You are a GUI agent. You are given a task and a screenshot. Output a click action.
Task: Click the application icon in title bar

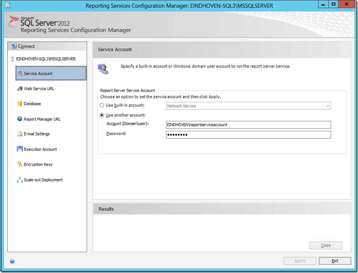[x=8, y=5]
